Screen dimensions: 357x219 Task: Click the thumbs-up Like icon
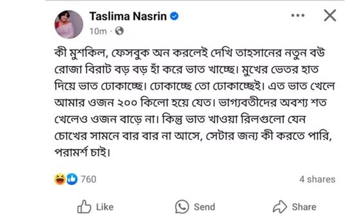[x=84, y=206]
